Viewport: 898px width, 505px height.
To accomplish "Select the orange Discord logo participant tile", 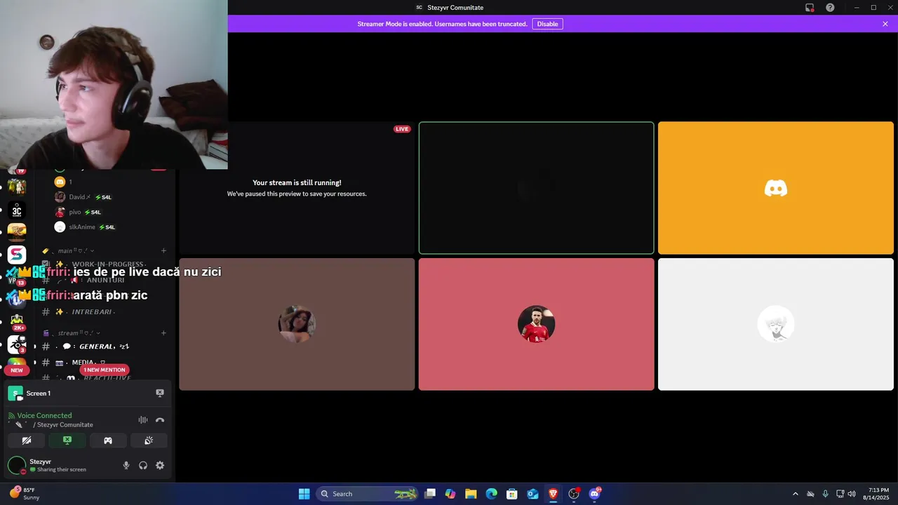I will [776, 188].
